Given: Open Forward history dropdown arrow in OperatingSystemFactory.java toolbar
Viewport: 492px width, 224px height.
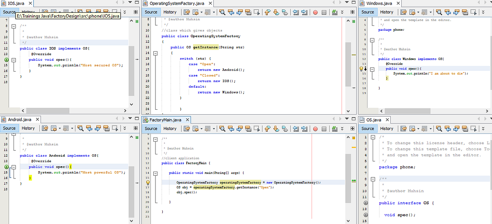Looking at the screenshot, I should [x=214, y=12].
